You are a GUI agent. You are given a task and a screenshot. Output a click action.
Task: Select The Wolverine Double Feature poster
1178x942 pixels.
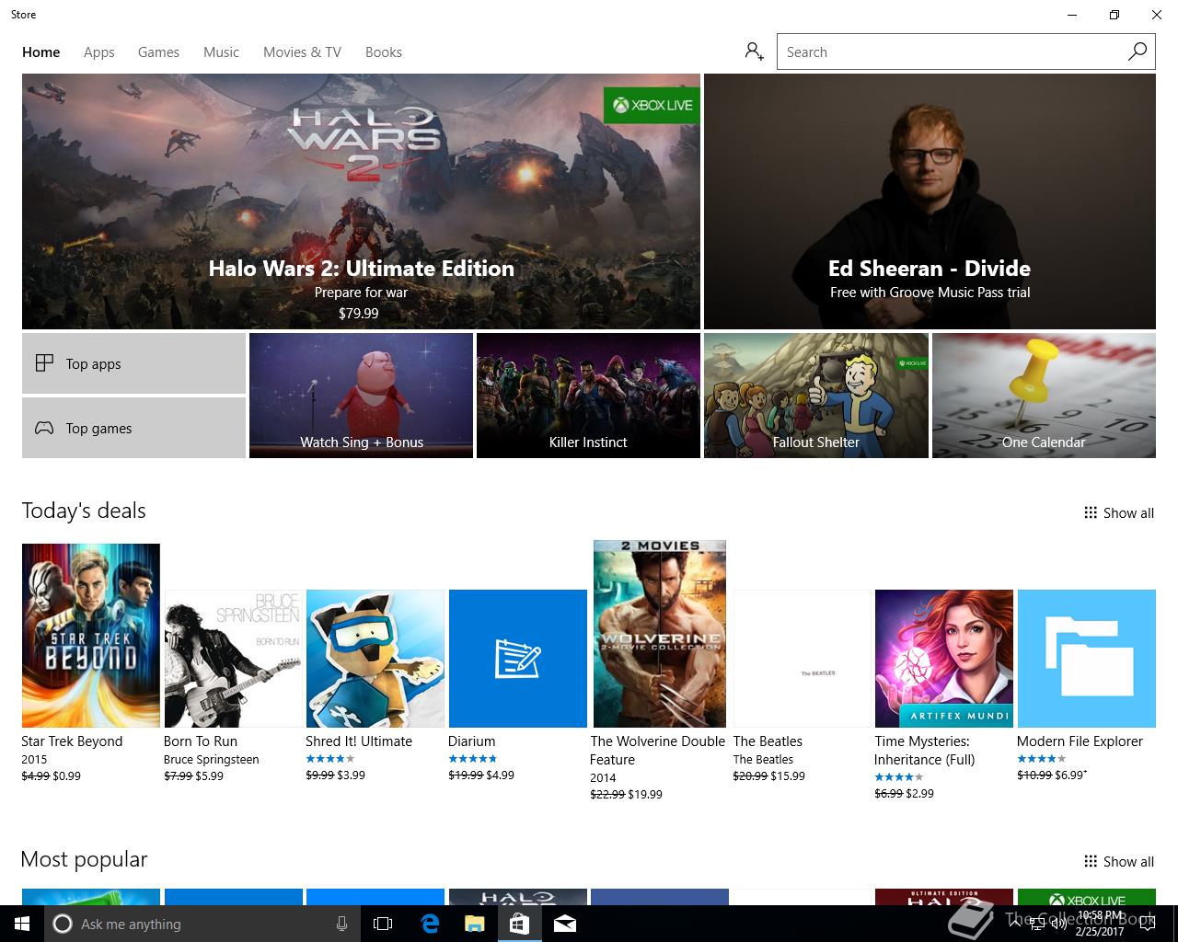(660, 634)
